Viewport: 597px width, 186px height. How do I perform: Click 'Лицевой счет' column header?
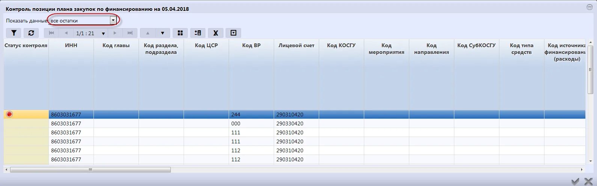(x=296, y=74)
